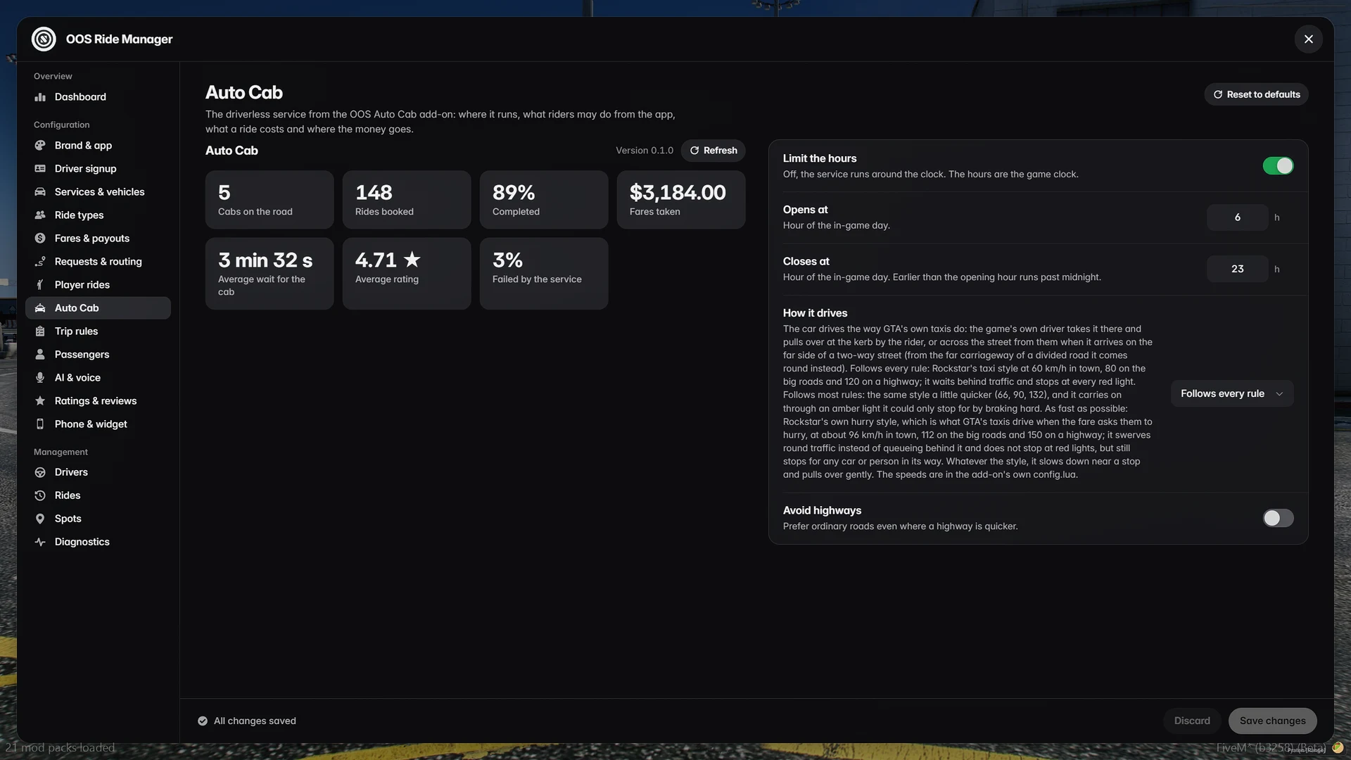Screen dimensions: 1351x760
Task: Click the 4.71 Average rating card
Action: pos(407,274)
